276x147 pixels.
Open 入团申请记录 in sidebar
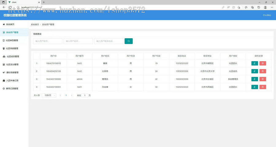[x=14, y=80]
